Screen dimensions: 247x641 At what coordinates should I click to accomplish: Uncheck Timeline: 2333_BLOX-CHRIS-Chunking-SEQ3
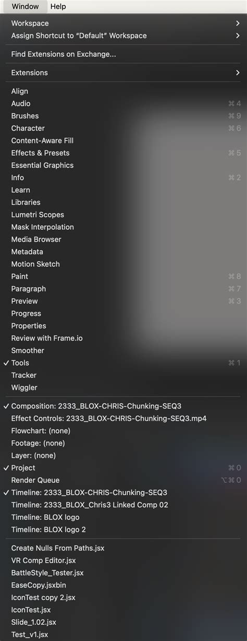click(123, 492)
